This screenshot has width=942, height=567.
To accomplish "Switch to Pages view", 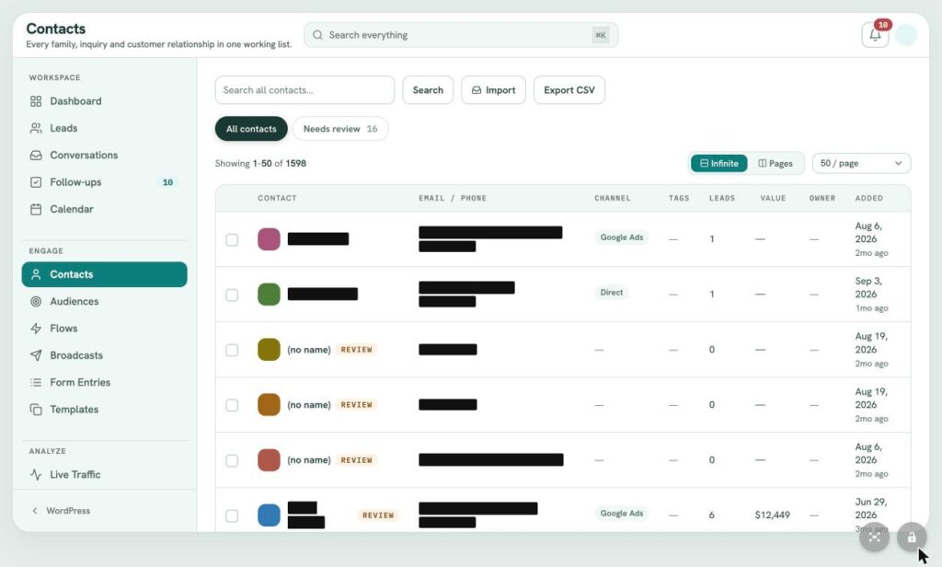I will pos(775,164).
